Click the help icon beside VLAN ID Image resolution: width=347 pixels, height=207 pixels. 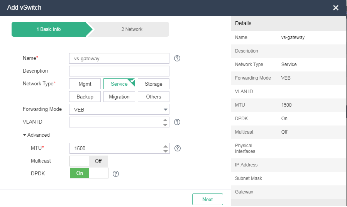point(177,122)
